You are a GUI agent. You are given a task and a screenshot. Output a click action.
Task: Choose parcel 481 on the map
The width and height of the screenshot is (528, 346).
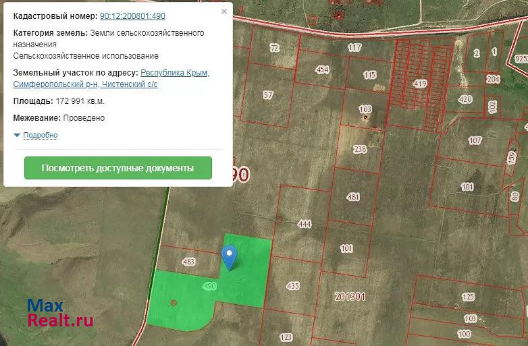pos(353,197)
